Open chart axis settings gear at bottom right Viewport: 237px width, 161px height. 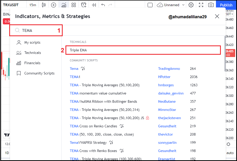point(228,144)
